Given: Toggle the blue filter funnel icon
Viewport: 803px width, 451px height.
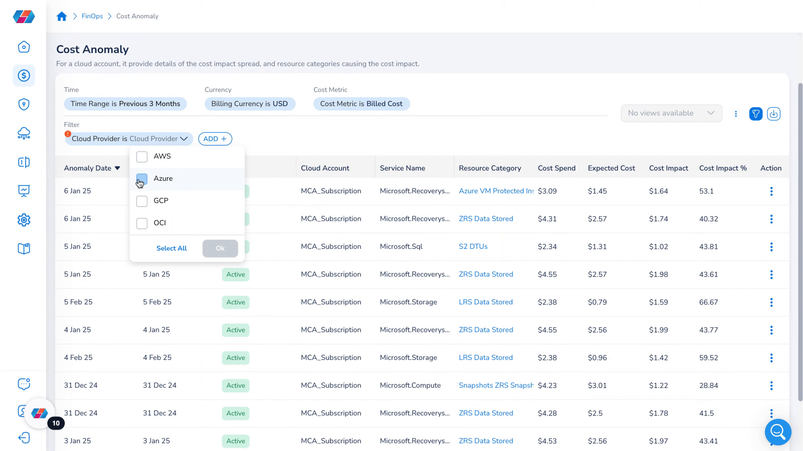Looking at the screenshot, I should point(756,114).
